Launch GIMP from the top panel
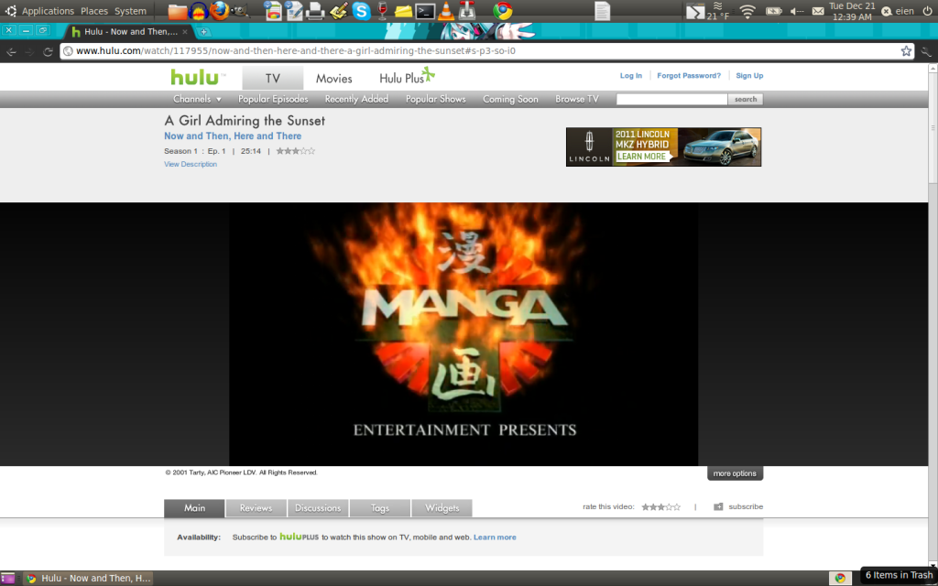This screenshot has width=938, height=586. coord(240,11)
